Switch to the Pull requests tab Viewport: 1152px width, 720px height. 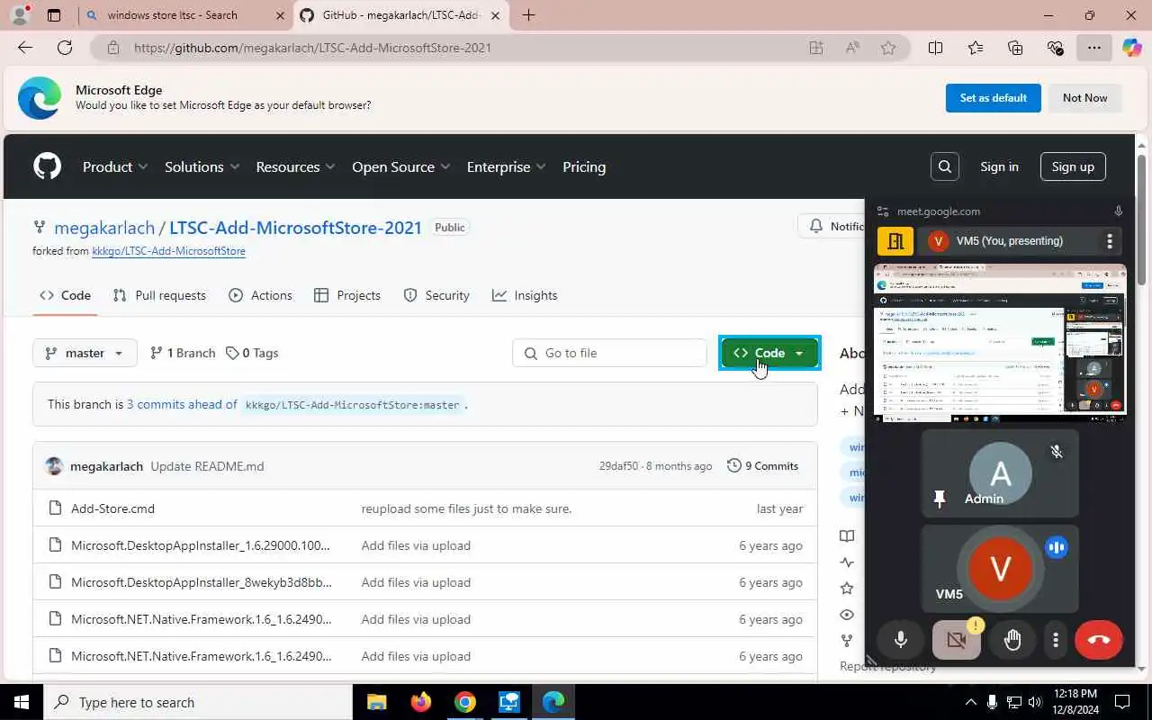click(x=159, y=295)
